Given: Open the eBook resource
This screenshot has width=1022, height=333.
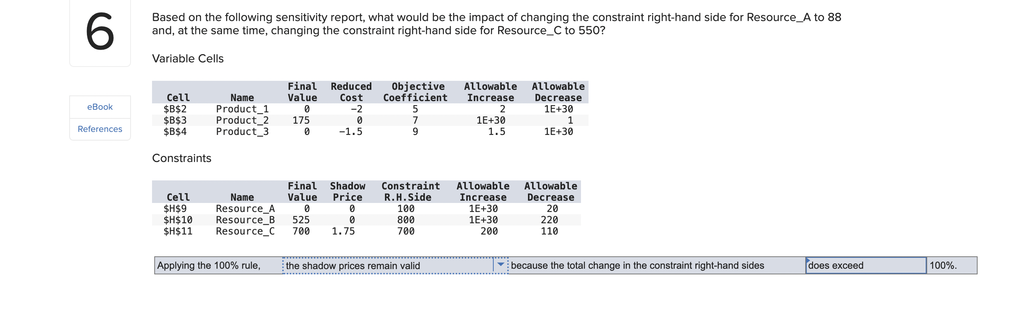Looking at the screenshot, I should (100, 106).
